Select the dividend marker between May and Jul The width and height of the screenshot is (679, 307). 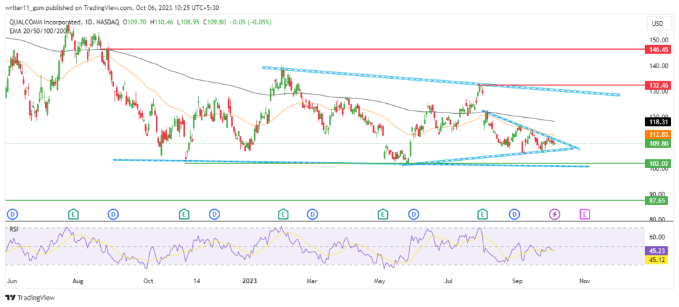tap(414, 214)
